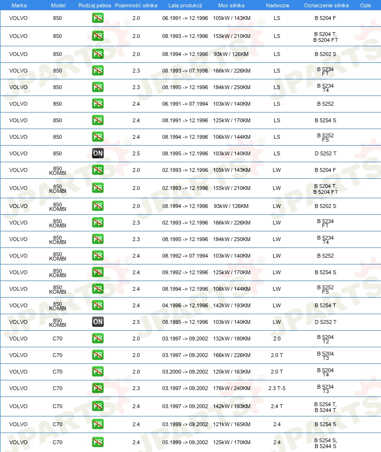Click petrol icon in the 850 LS B 5252 row dated 06.1991
Image resolution: width=381 pixels, height=452 pixels.
pos(98,104)
